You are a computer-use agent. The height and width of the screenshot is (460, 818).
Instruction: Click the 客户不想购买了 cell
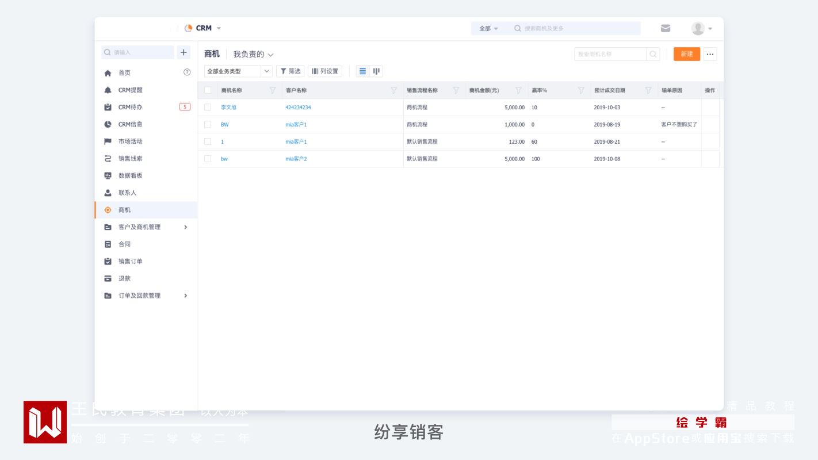(x=679, y=125)
